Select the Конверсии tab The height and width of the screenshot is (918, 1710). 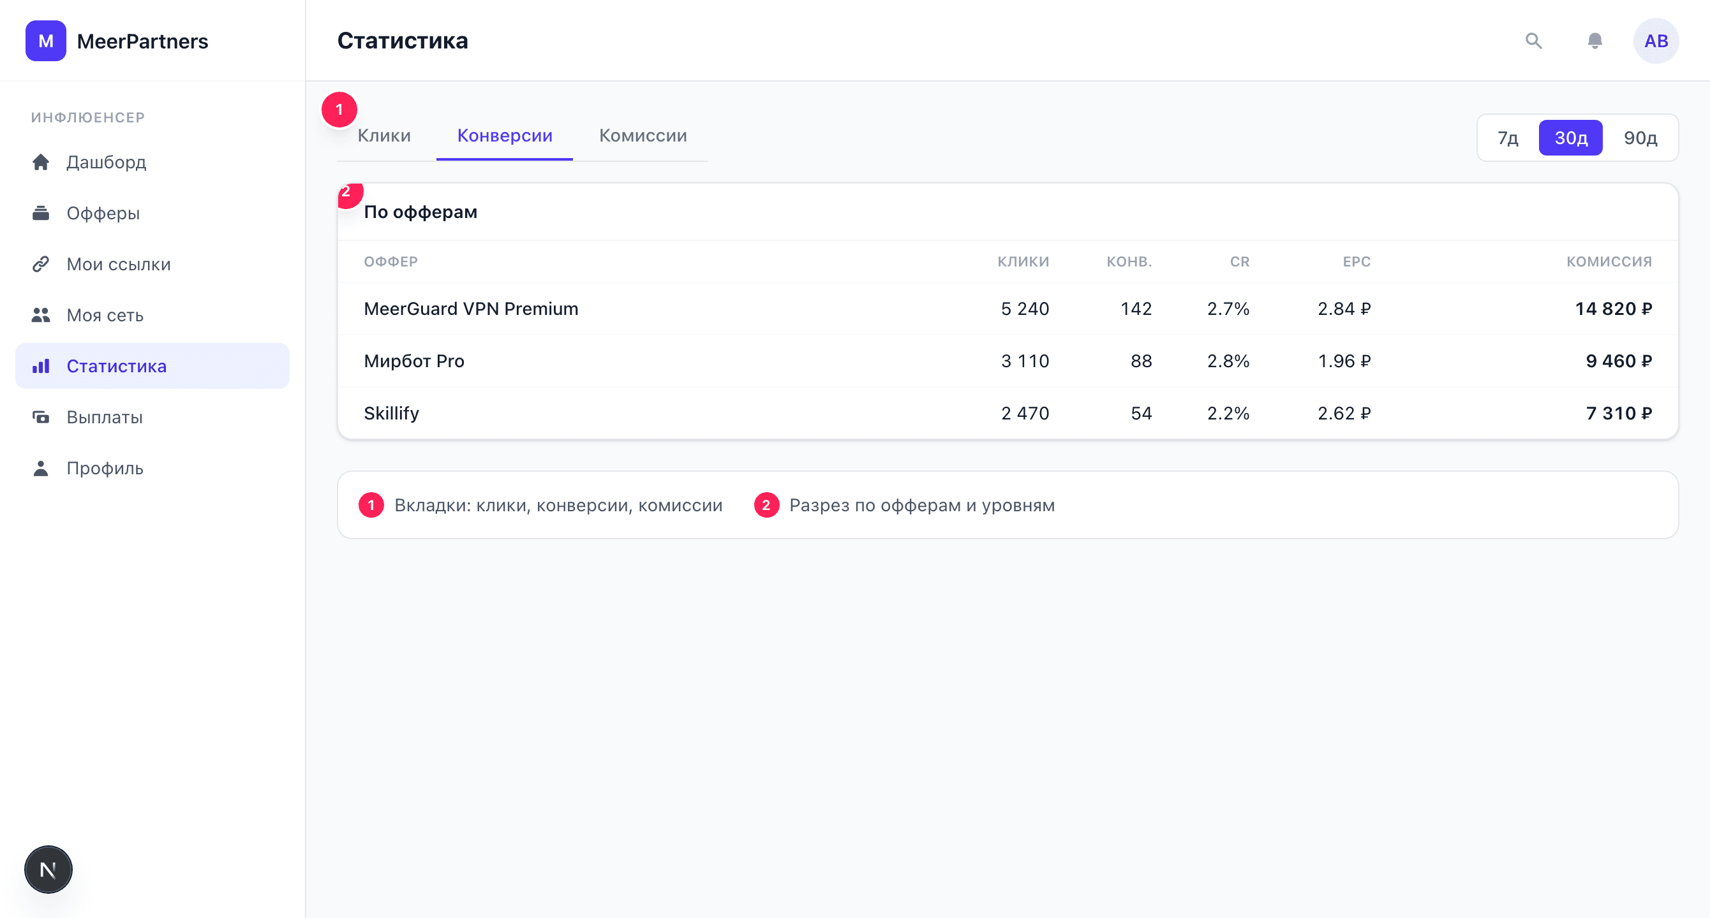point(505,135)
